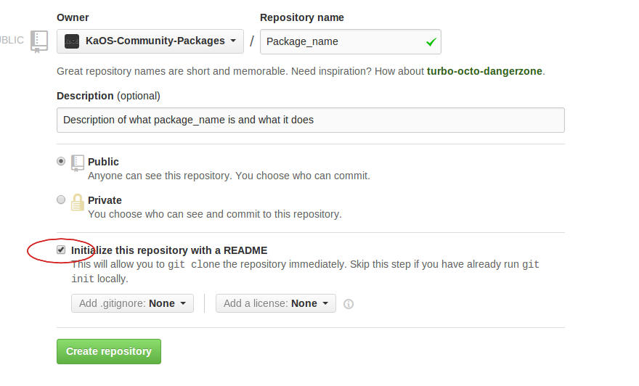
Task: Click the Private label text
Action: click(105, 200)
